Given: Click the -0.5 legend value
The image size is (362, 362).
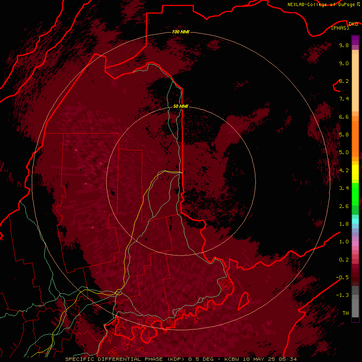Looking at the screenshot, I should click(x=342, y=278).
